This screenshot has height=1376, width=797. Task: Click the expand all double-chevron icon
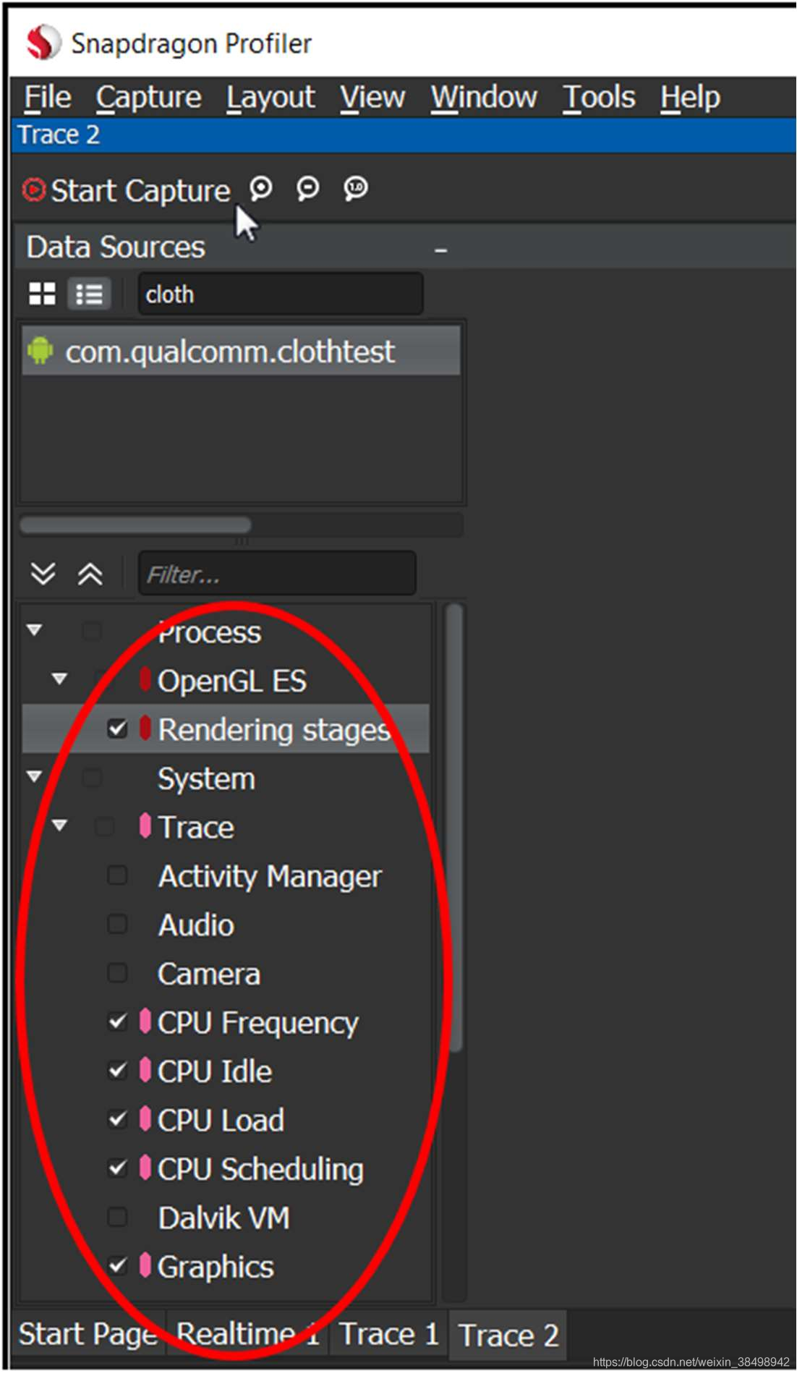[43, 574]
